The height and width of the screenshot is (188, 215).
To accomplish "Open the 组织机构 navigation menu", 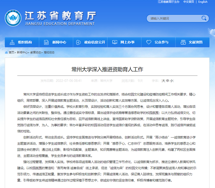I will (x=25, y=42).
